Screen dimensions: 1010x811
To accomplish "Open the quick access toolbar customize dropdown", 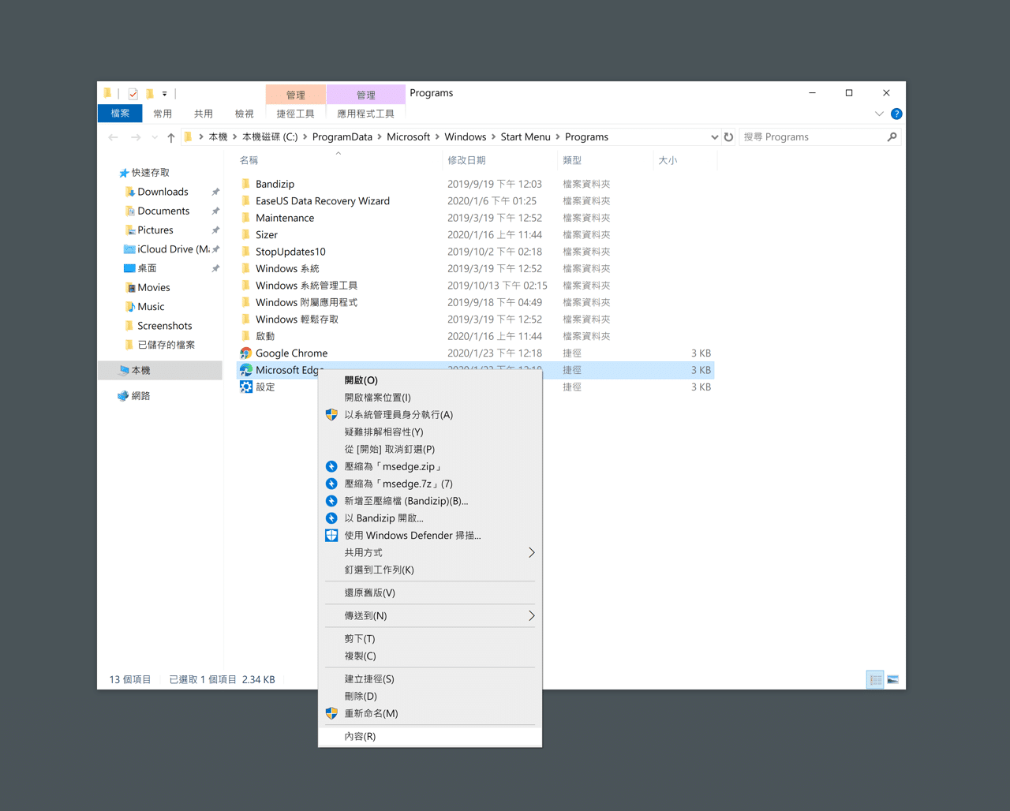I will [164, 94].
